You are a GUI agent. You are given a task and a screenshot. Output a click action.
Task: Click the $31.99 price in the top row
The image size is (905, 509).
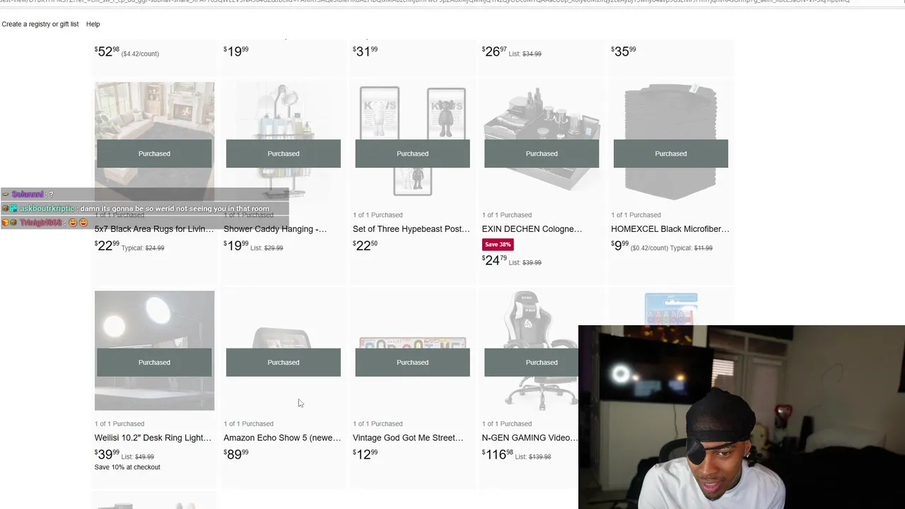tap(365, 51)
